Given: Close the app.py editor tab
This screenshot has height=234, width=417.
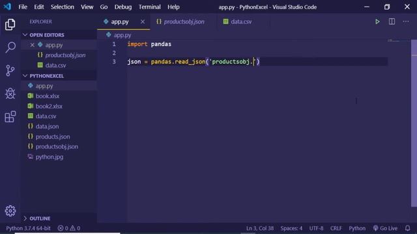Looking at the screenshot, I should click(x=143, y=21).
